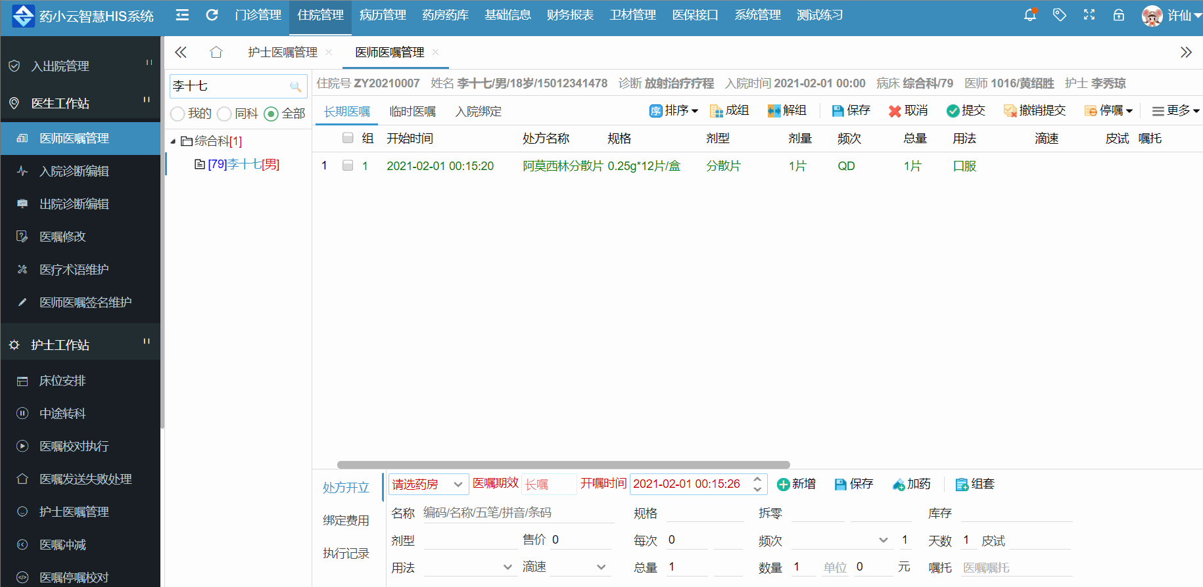
Task: Click the 解组 ungroup button
Action: click(x=787, y=111)
